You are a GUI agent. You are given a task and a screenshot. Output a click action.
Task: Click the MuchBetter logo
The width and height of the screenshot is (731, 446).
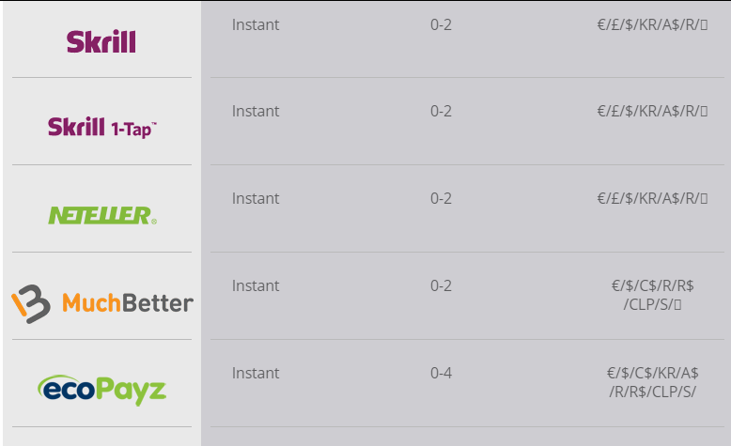coord(102,303)
